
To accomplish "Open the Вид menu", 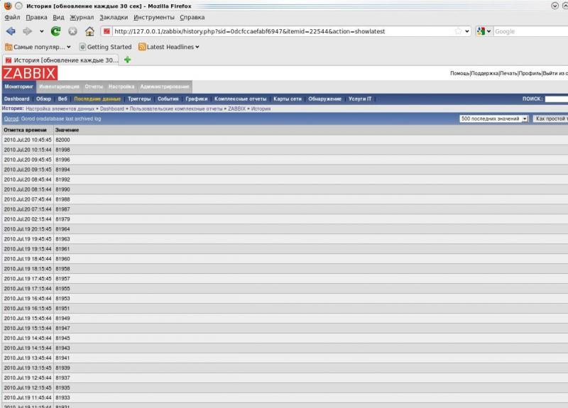I will coord(58,17).
